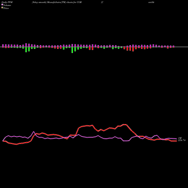Click the 'Volume' legend label
Viewport: 188px width, 188px height.
coord(7,5)
